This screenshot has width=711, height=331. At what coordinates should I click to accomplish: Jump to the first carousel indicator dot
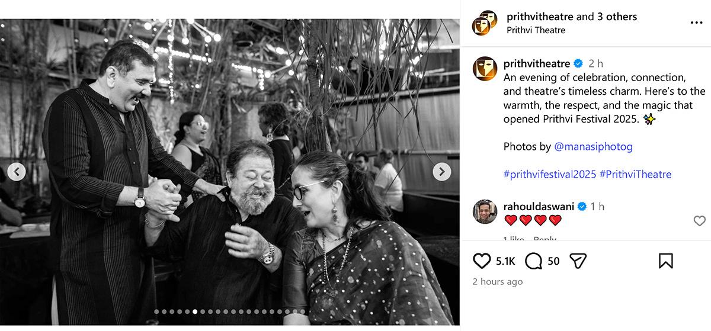point(156,311)
